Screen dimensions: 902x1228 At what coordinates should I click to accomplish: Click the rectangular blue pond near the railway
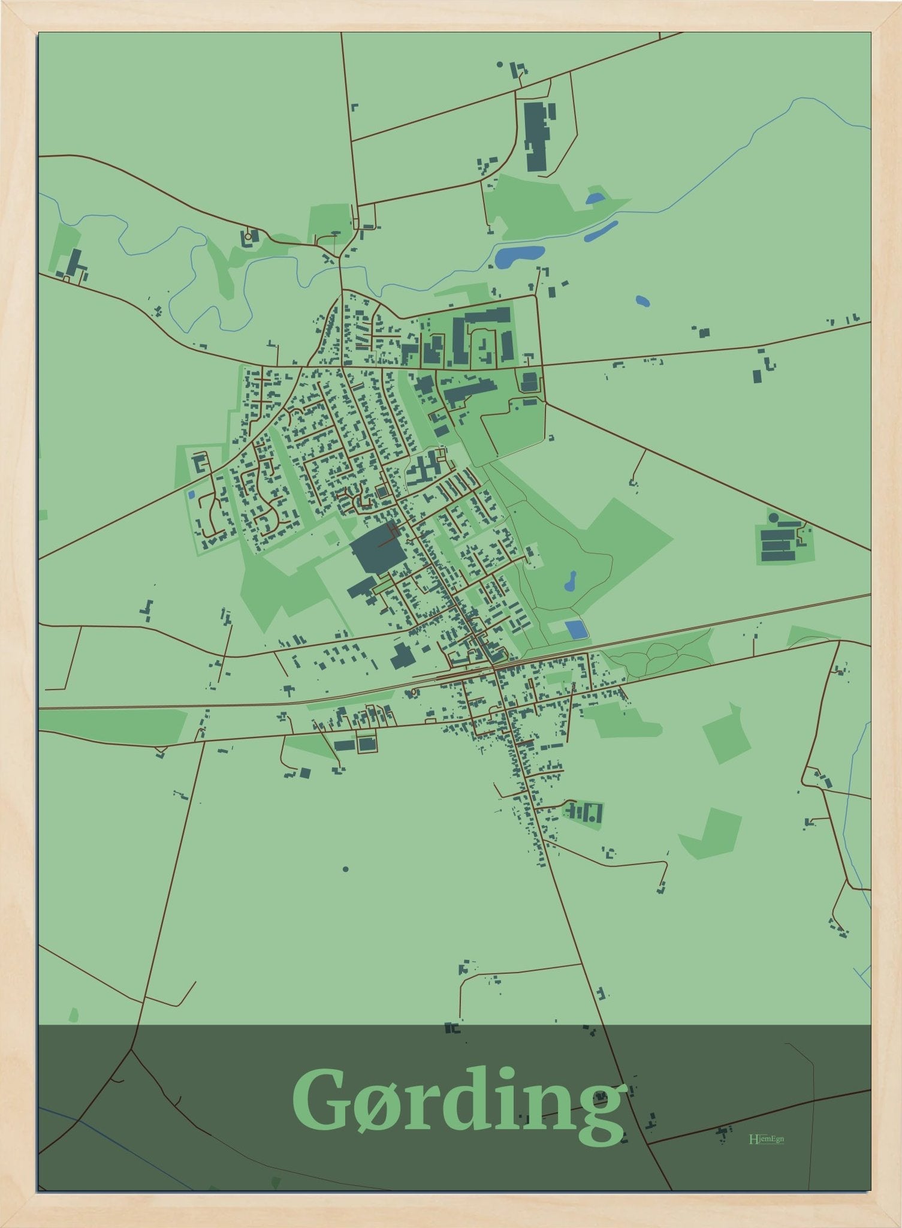[x=577, y=630]
